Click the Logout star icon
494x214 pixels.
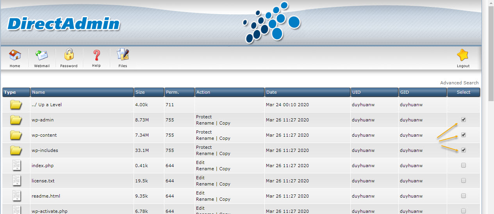pos(463,55)
